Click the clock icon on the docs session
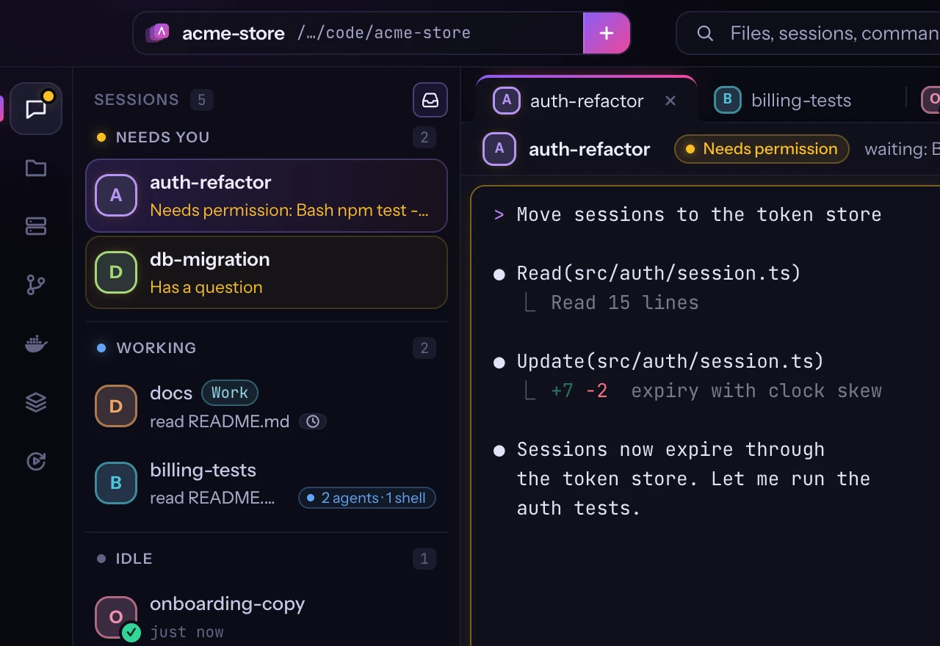The height and width of the screenshot is (646, 940). (313, 421)
